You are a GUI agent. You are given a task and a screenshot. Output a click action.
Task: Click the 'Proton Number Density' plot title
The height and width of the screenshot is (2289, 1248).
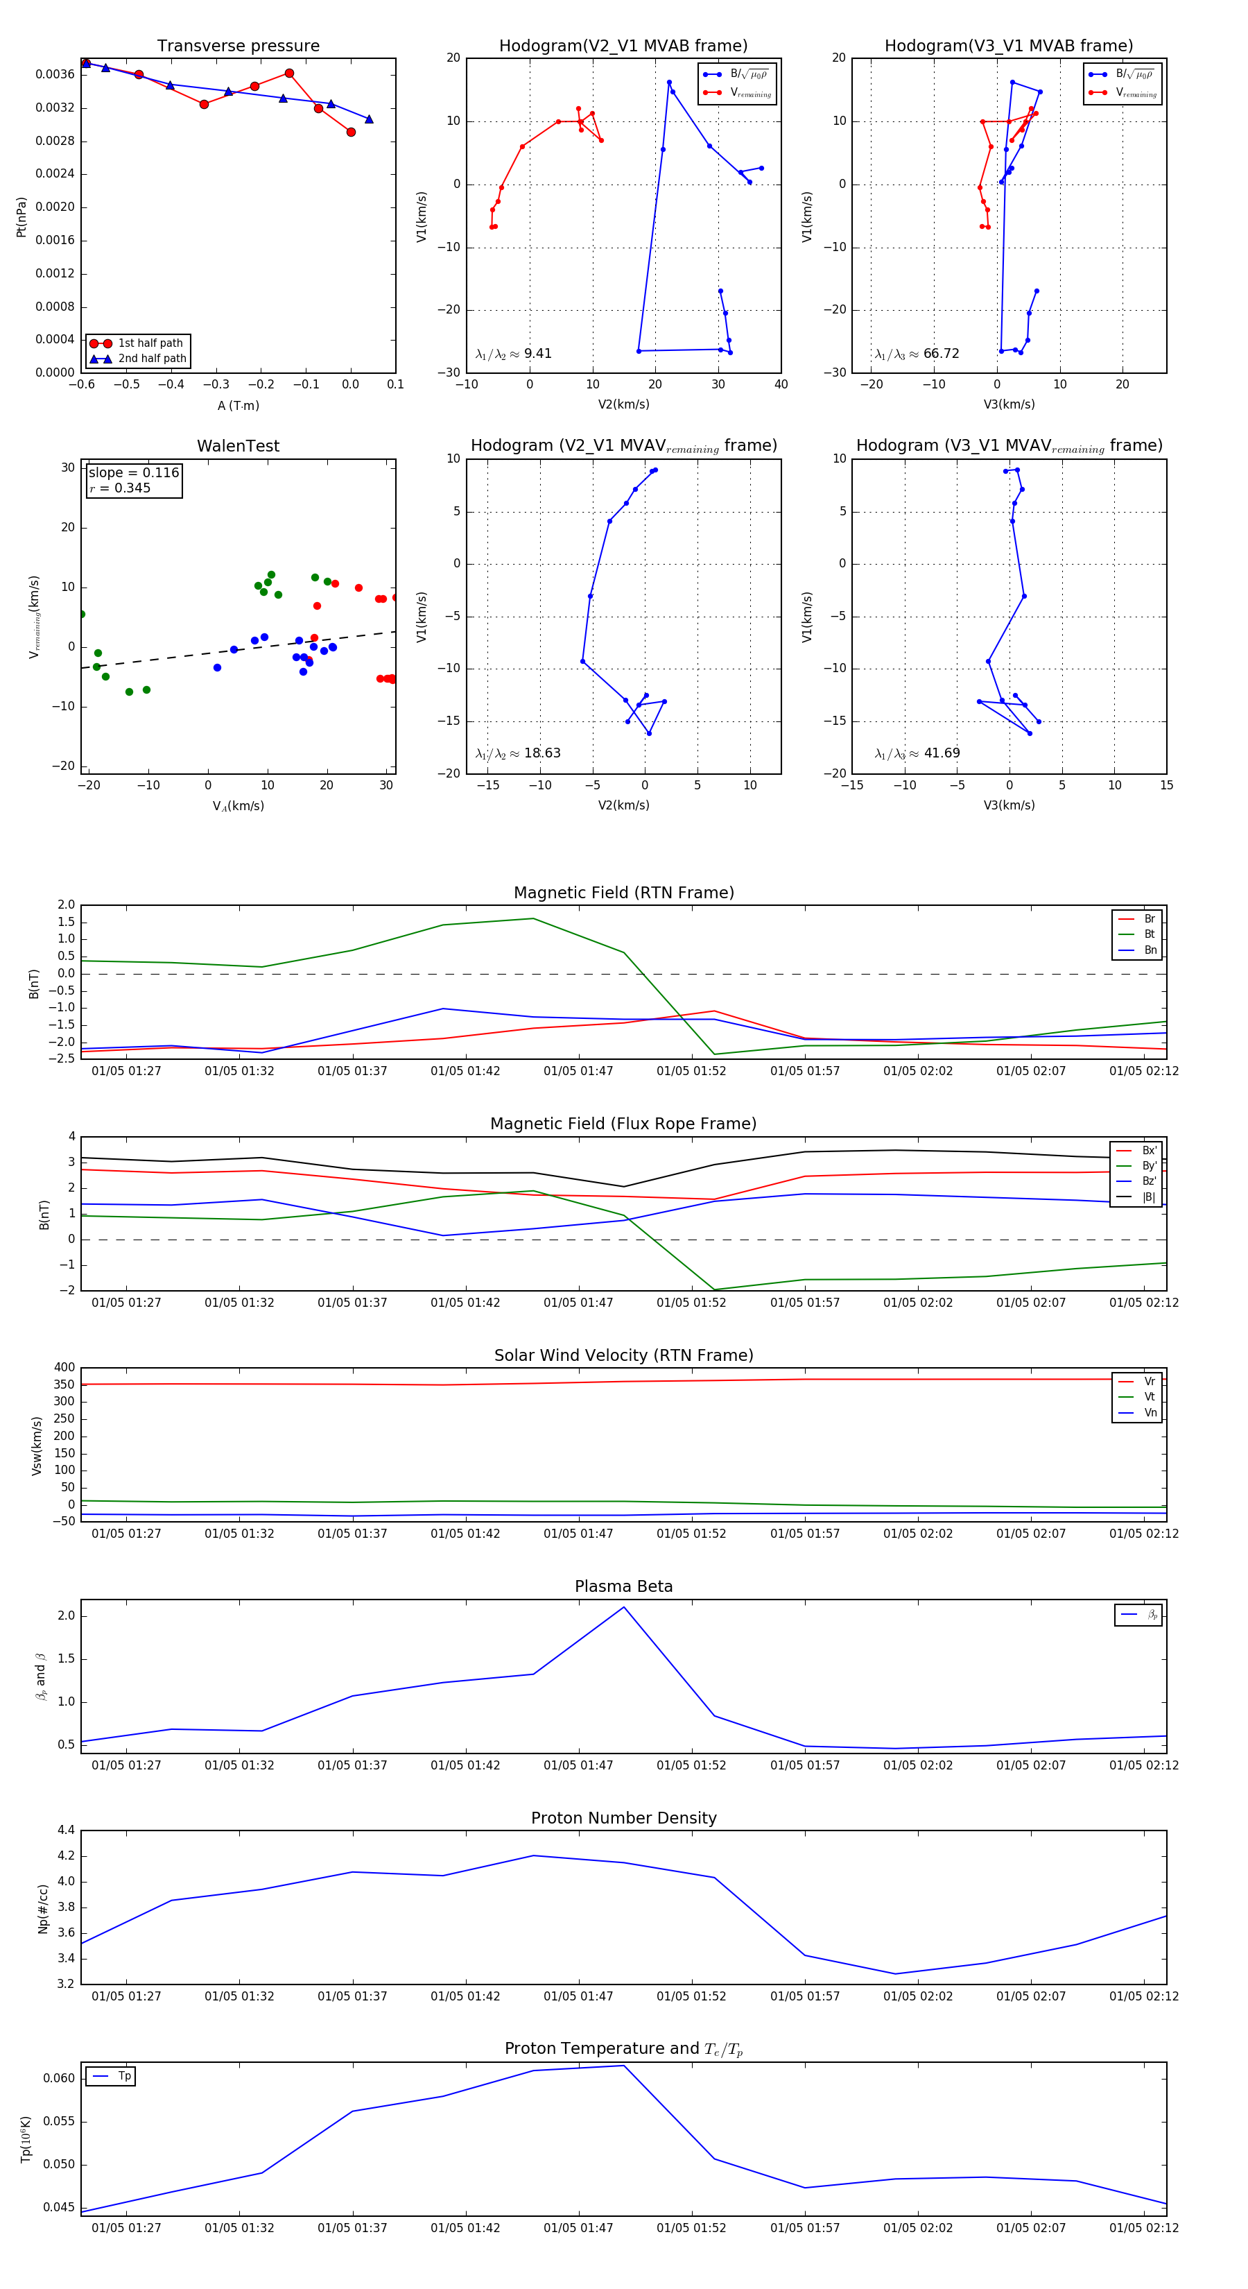pos(623,1818)
